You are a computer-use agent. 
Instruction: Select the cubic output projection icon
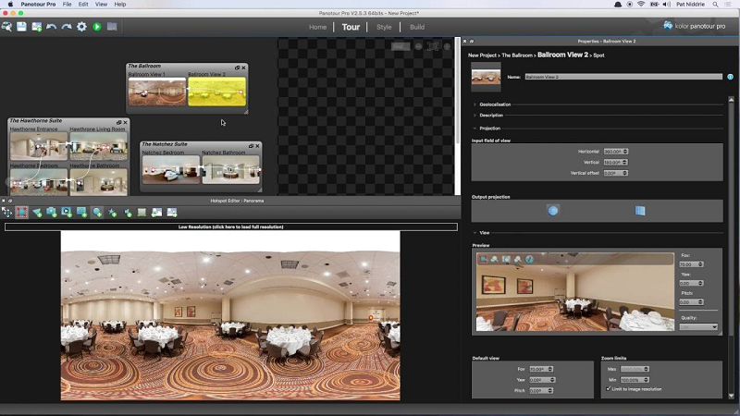[x=640, y=211]
